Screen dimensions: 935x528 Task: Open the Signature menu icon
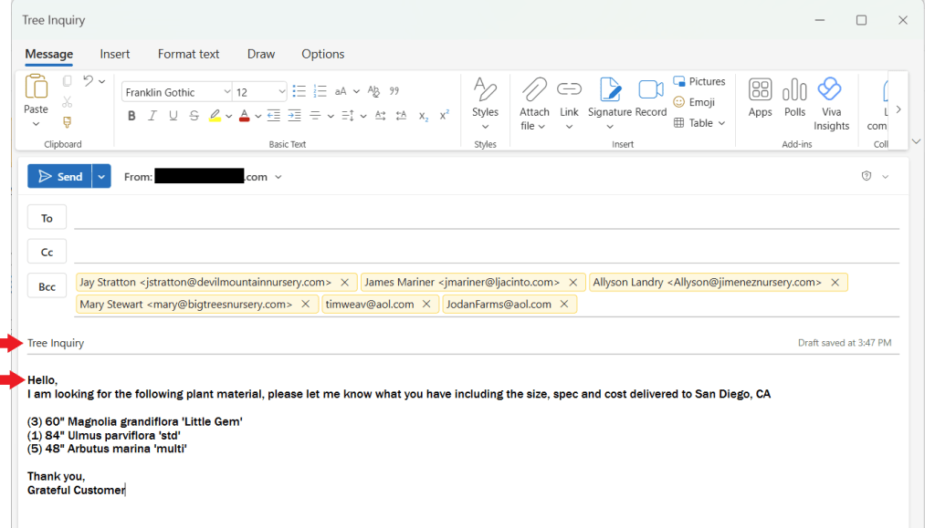point(610,89)
